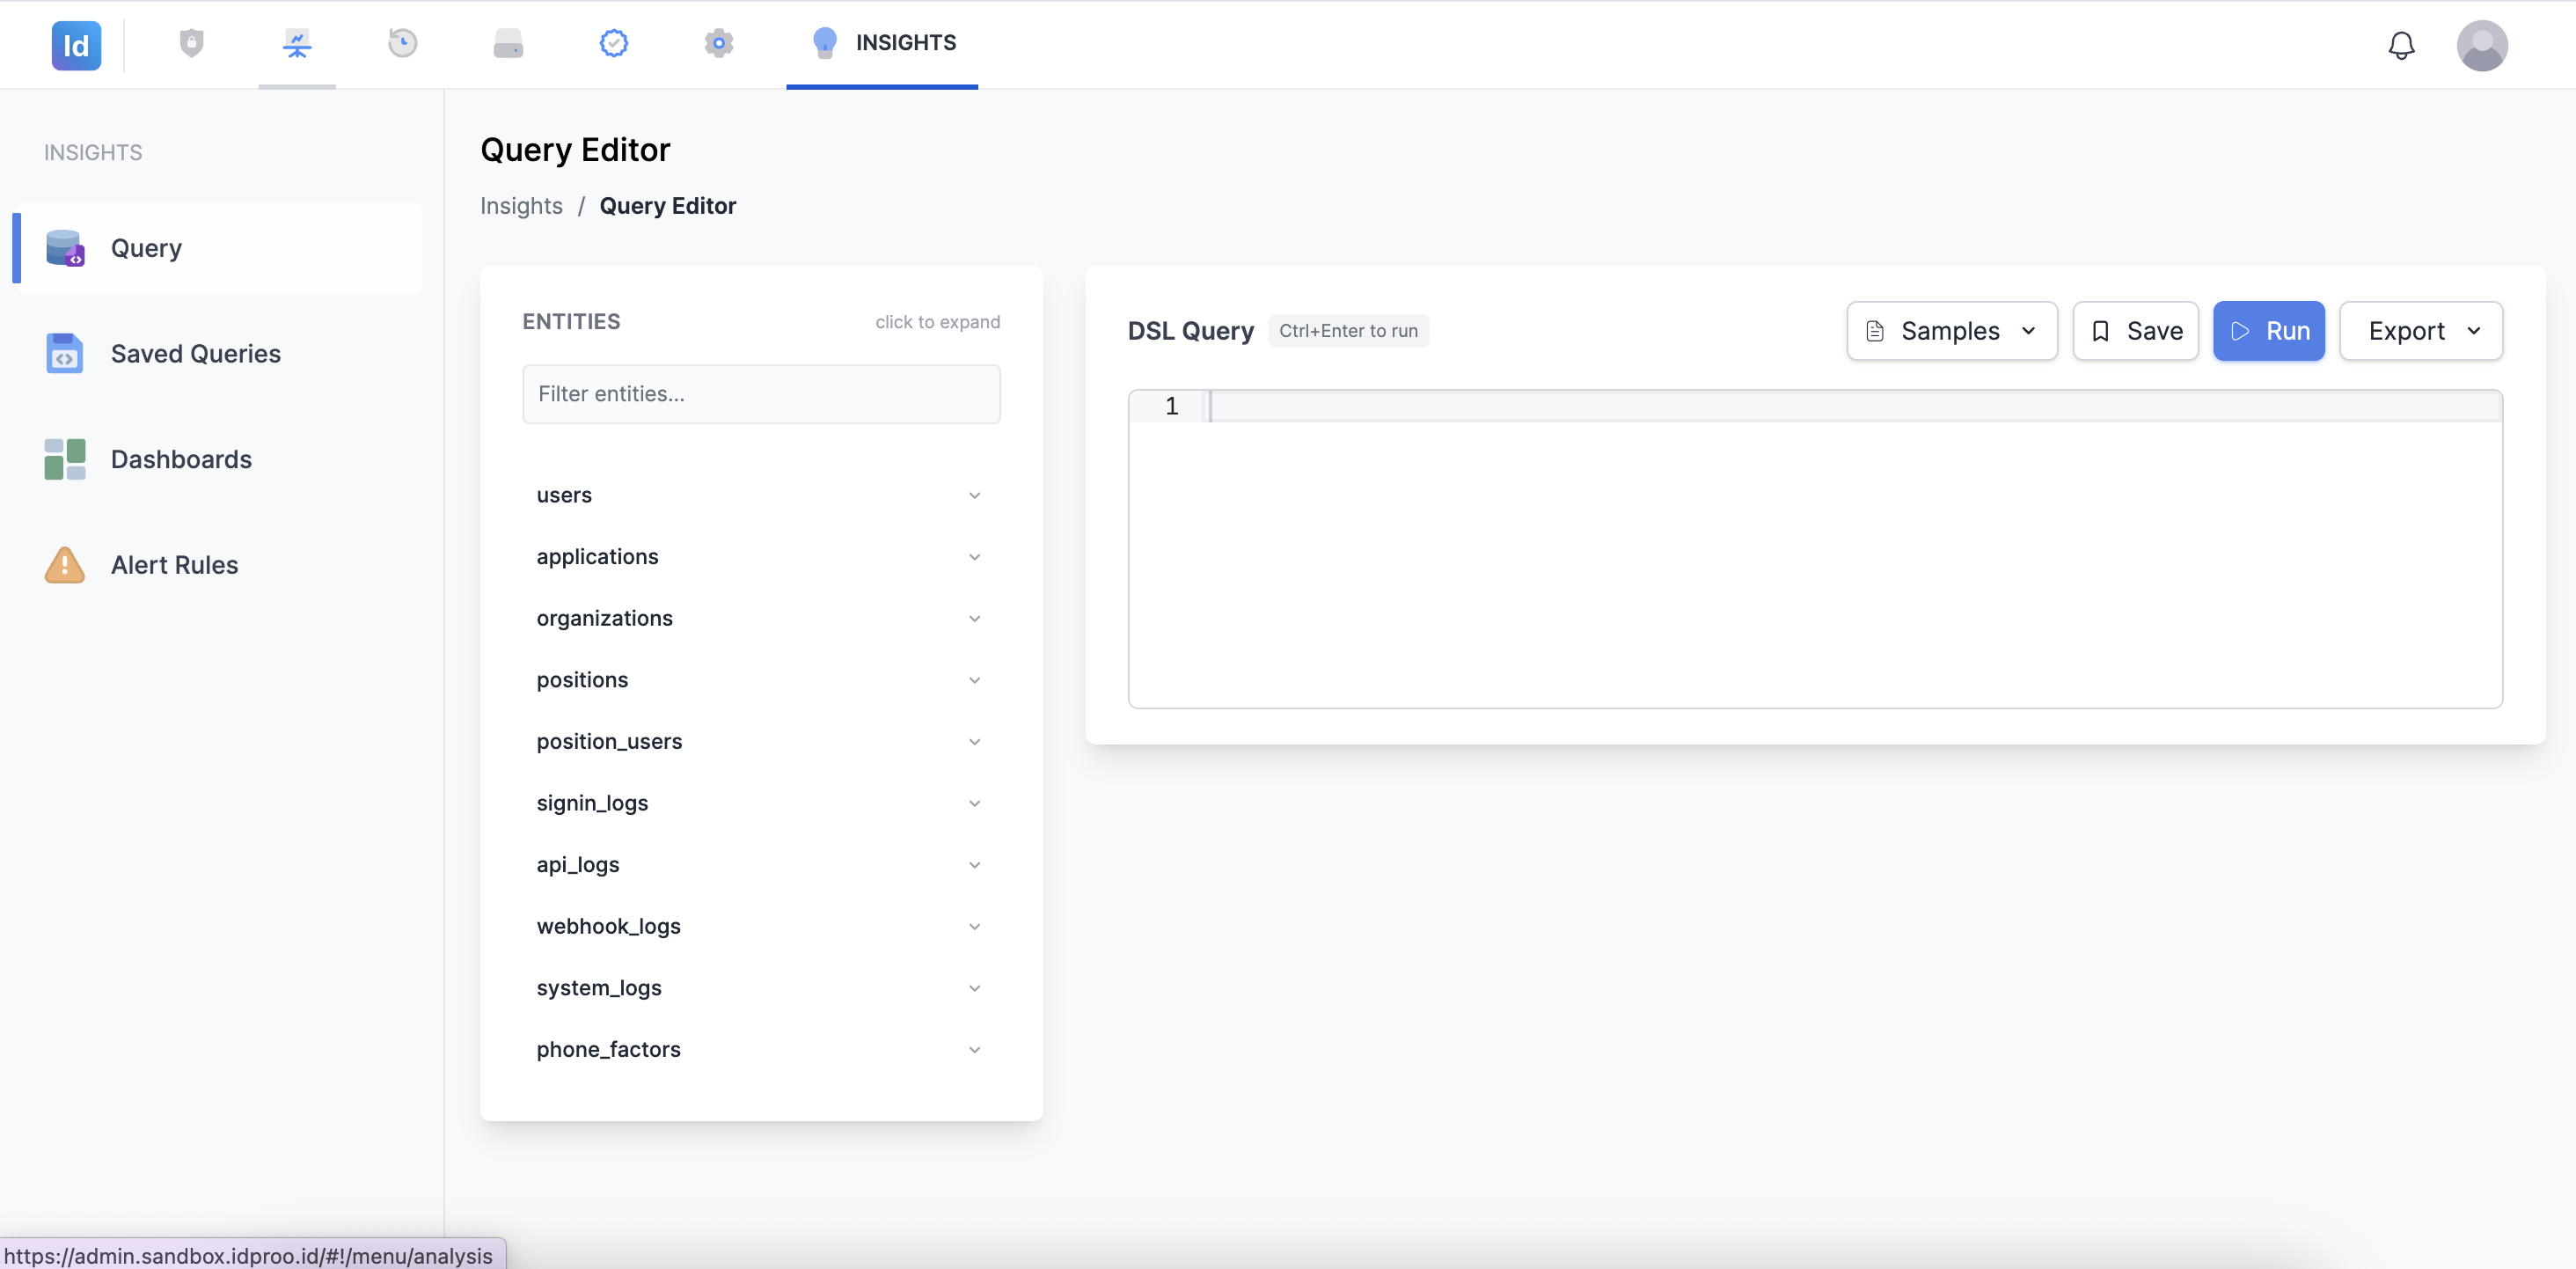Open the settings gear icon in top navigation

(718, 43)
